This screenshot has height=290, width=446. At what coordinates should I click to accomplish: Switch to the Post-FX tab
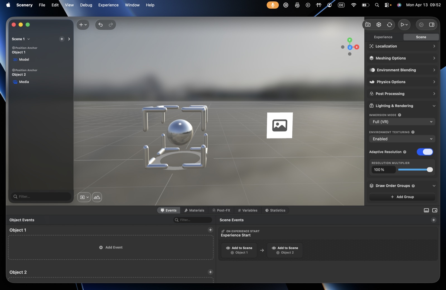tap(221, 211)
